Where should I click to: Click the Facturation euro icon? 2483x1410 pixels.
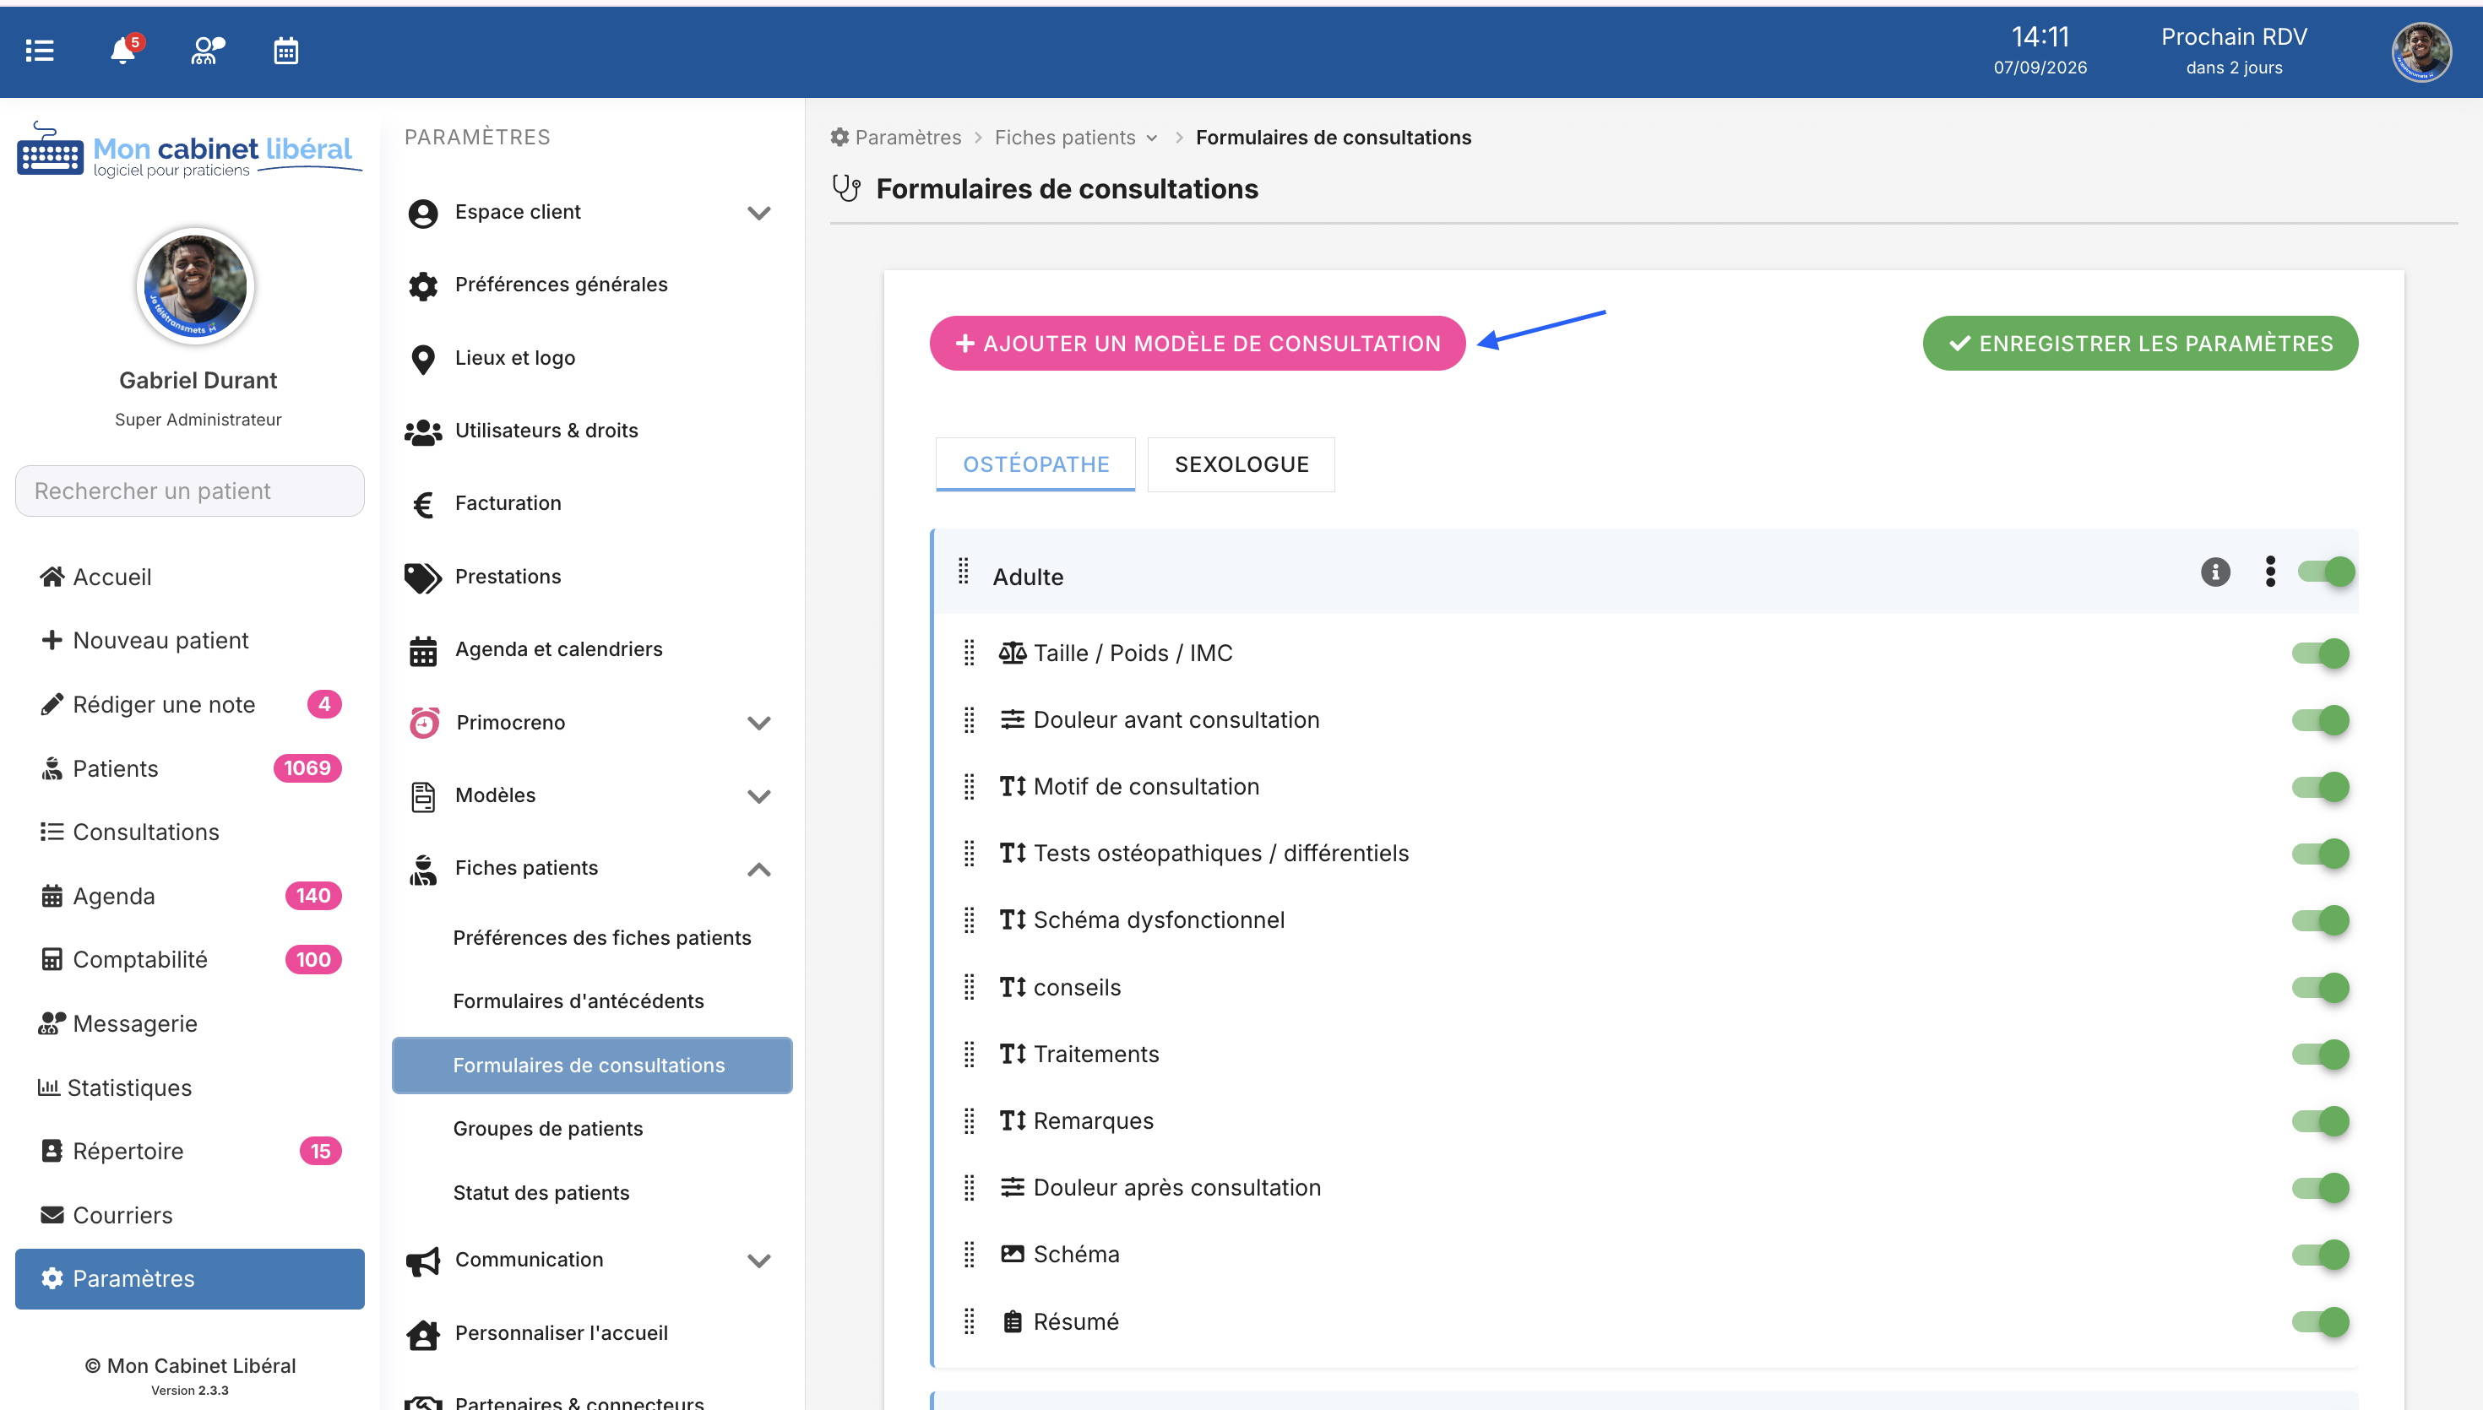point(423,503)
